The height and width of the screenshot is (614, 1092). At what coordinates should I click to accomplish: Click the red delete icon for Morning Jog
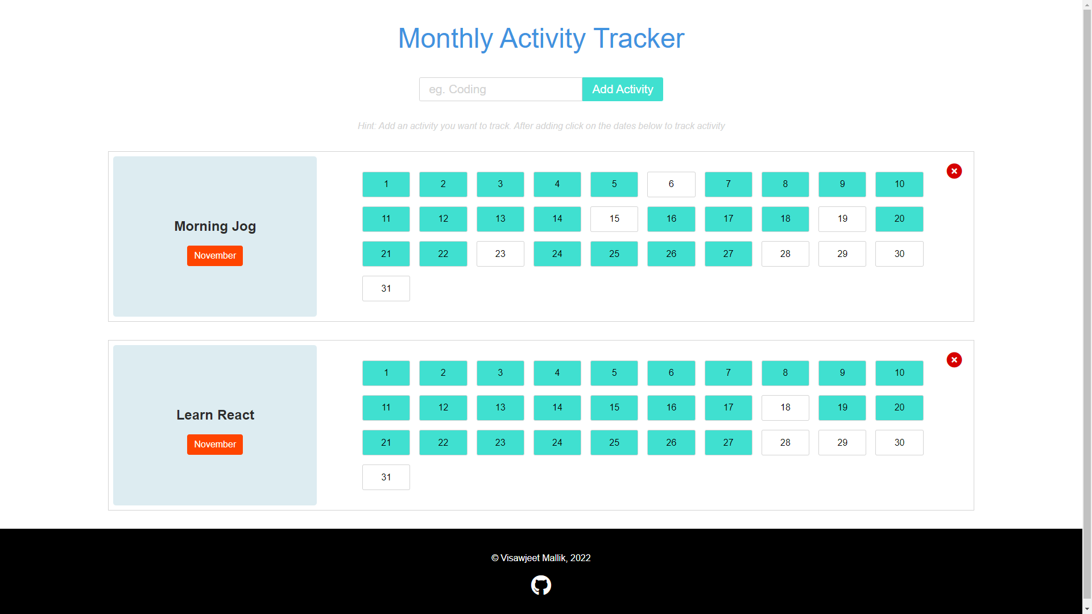[954, 171]
